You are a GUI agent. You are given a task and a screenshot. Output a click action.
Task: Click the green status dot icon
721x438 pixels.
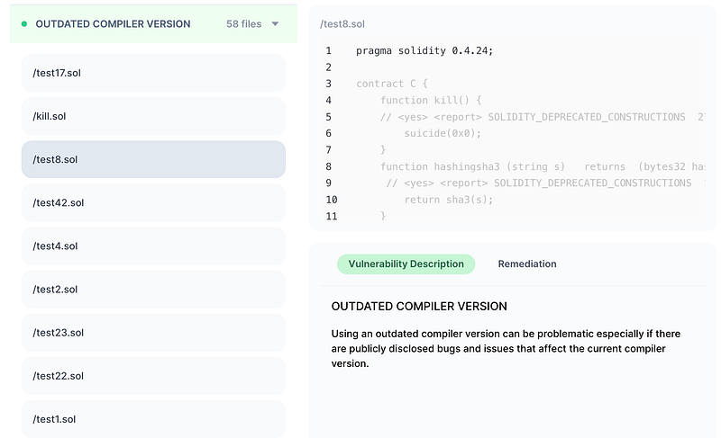coord(24,24)
